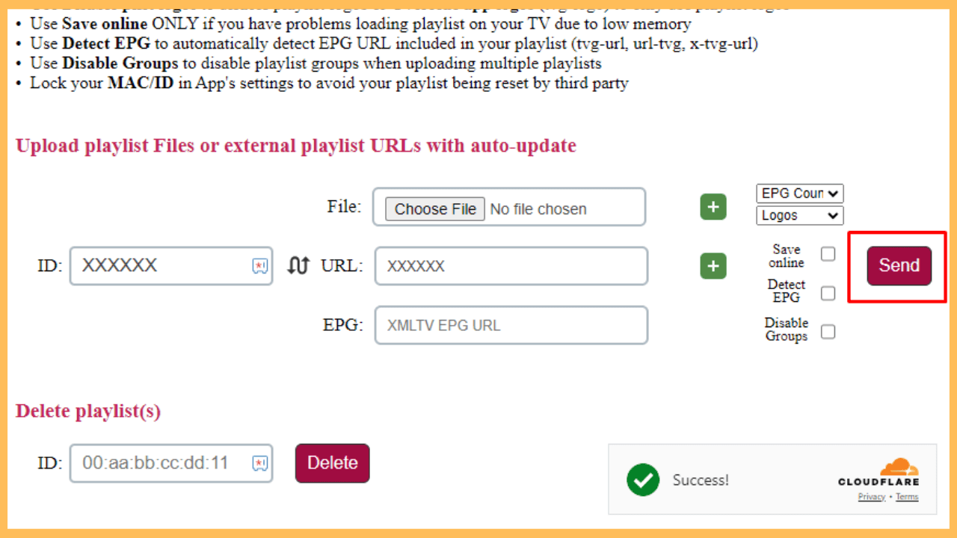Enable the Disable Groups checkbox
957x538 pixels.
click(828, 331)
